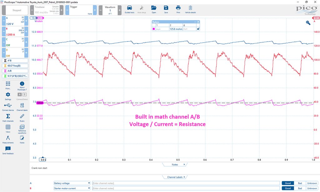
Task: Close the Channel Labels tab
Action: coord(184,177)
